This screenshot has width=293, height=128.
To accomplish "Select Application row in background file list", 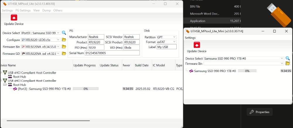I will [212, 21].
